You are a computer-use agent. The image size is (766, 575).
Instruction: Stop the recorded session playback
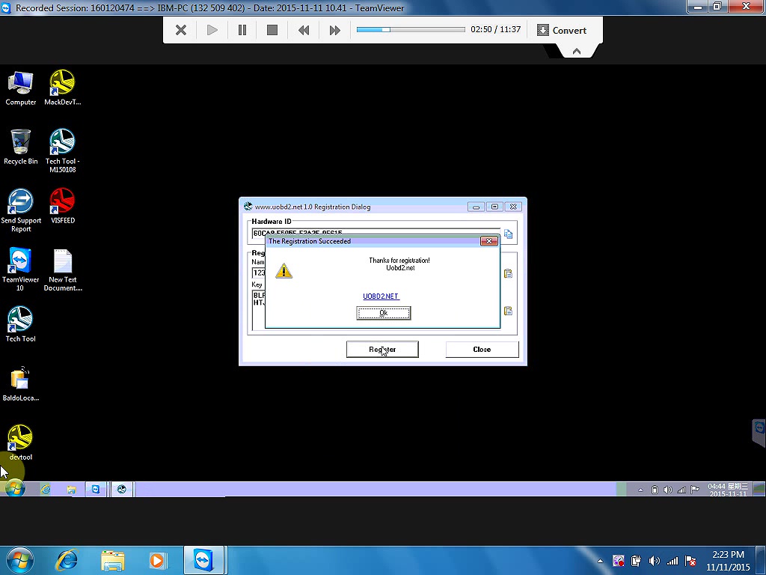[x=272, y=30]
